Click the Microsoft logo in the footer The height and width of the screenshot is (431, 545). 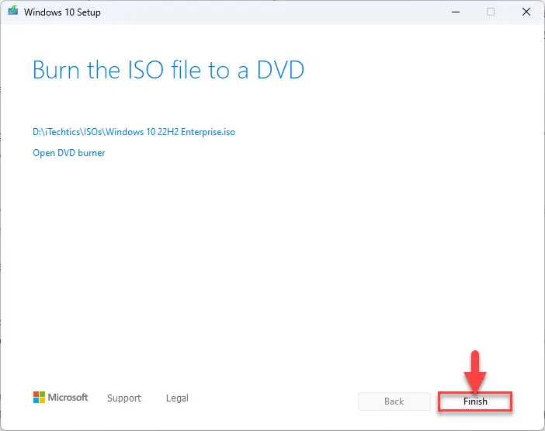point(61,398)
